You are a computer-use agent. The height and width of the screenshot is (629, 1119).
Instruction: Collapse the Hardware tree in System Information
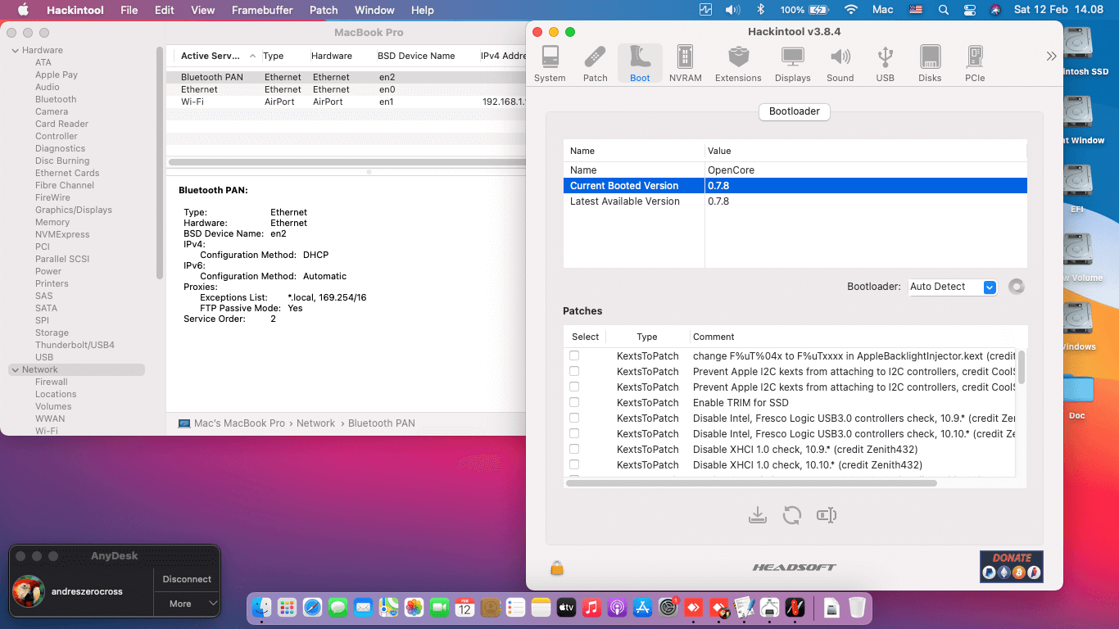15,51
